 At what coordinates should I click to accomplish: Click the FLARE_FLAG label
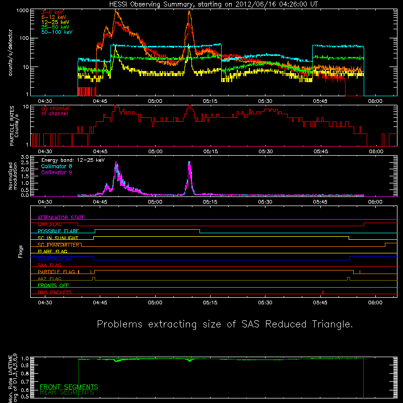coord(52,251)
